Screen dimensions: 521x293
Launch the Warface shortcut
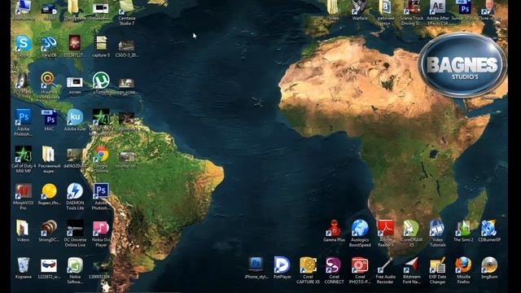click(x=360, y=7)
